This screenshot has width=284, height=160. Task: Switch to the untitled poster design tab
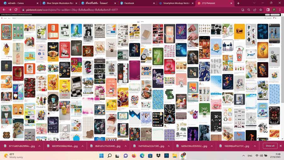[x=99, y=3]
